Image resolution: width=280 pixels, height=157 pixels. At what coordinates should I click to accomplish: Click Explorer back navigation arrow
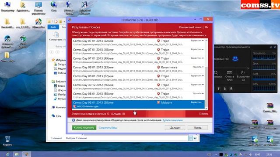(x=52, y=52)
